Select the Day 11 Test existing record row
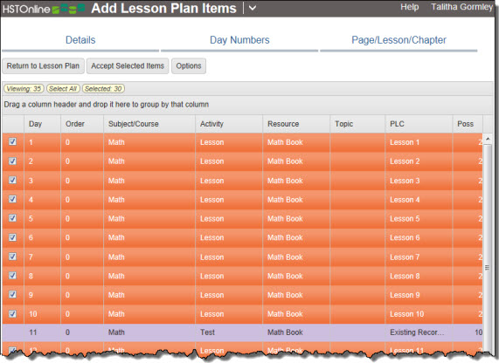 pyautogui.click(x=242, y=332)
